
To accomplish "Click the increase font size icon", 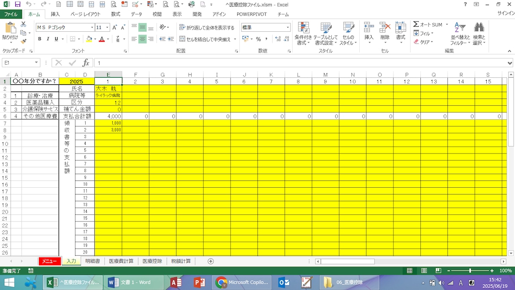I will tap(115, 27).
